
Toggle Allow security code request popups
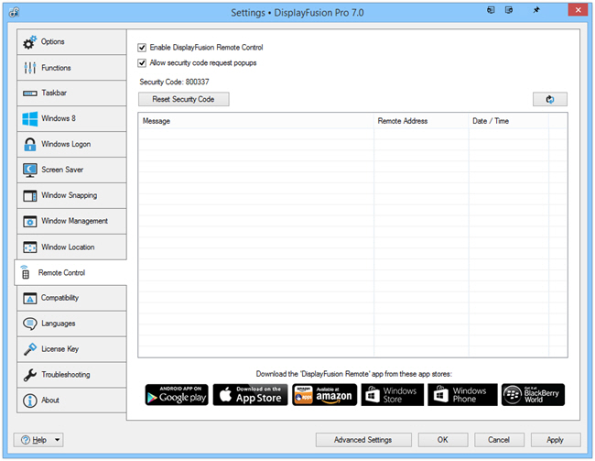click(142, 63)
